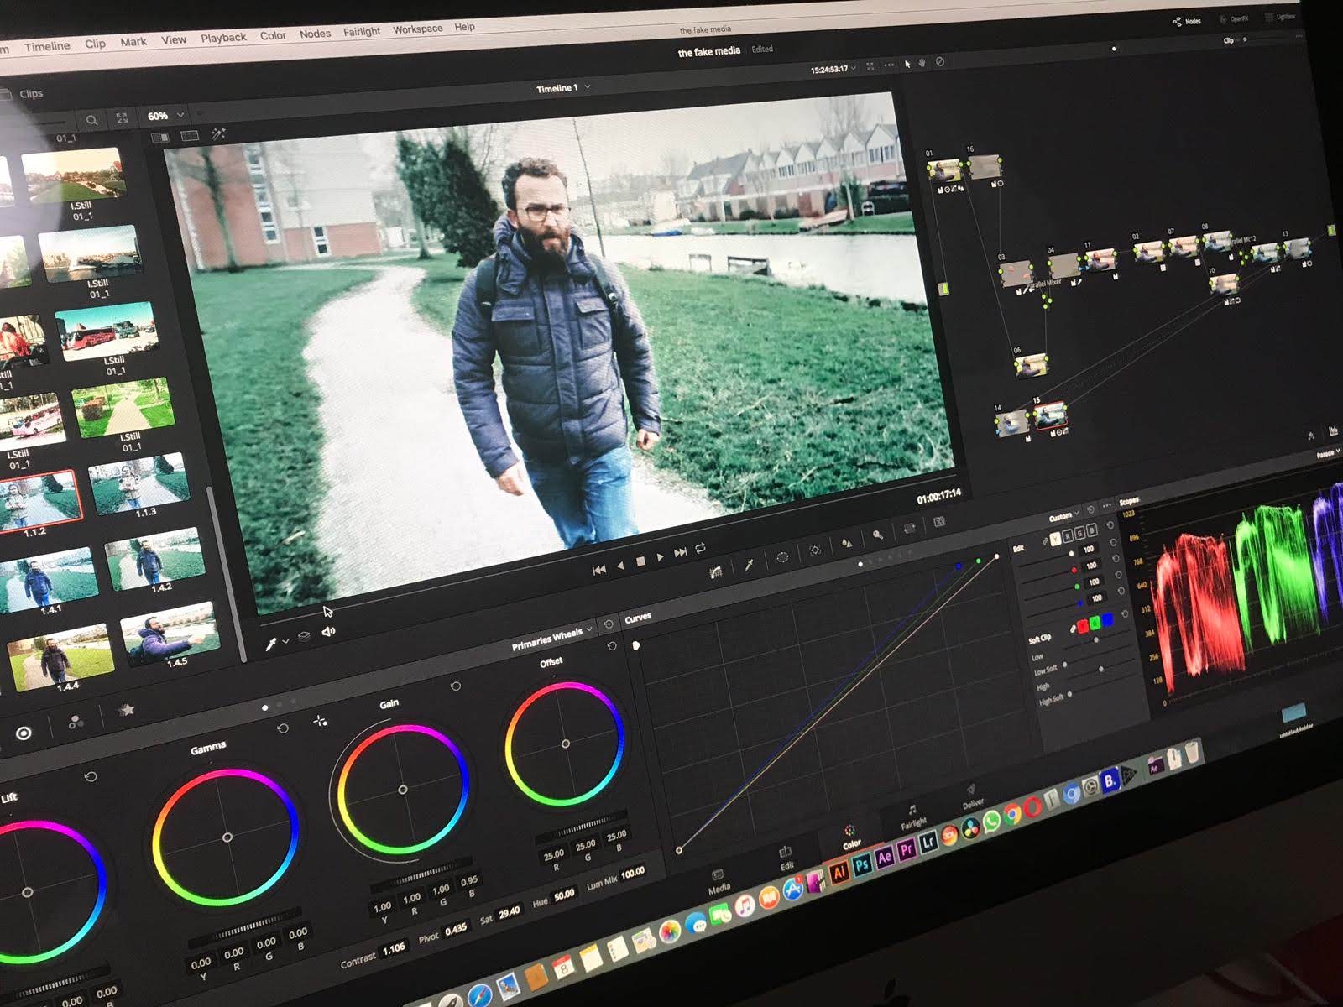Click the search magnifier icon in gallery
Screen dimensions: 1343x1007
pos(91,120)
